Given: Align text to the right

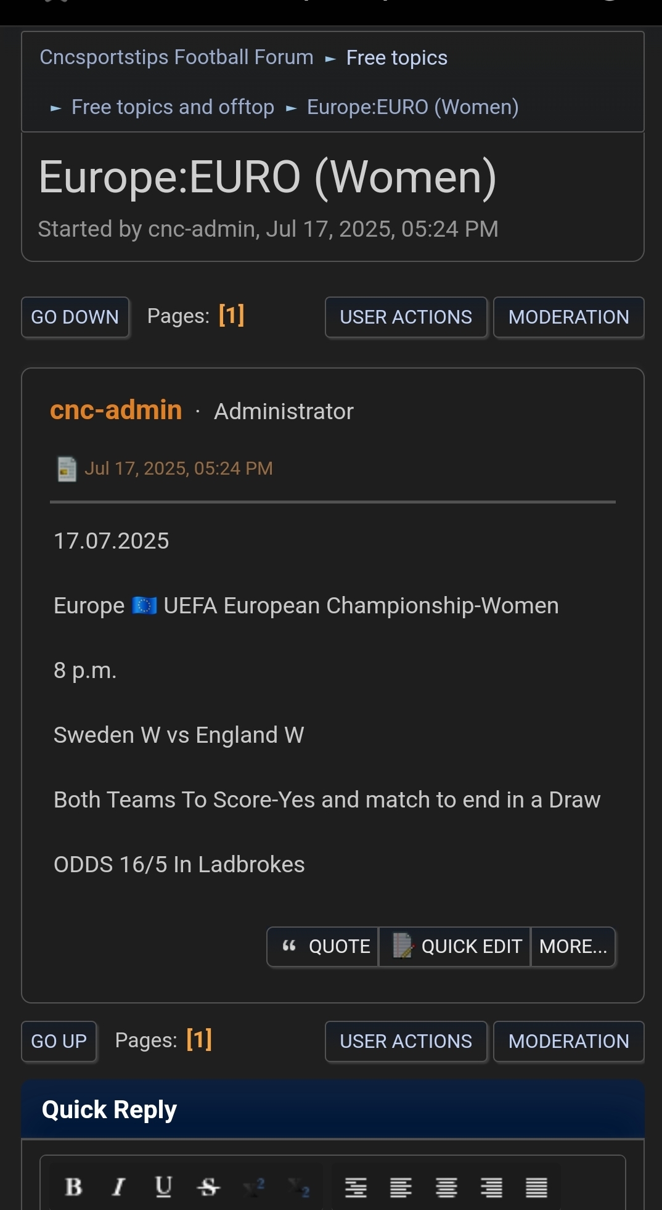Looking at the screenshot, I should (x=491, y=1187).
